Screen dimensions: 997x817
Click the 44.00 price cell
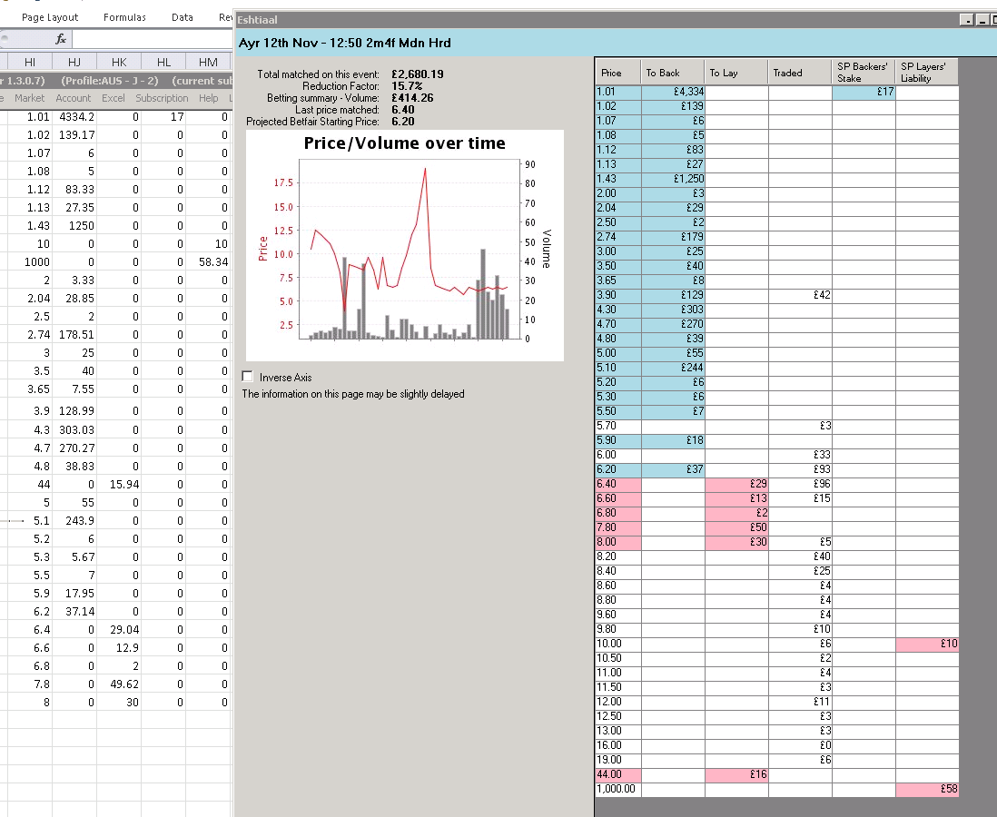tap(618, 774)
